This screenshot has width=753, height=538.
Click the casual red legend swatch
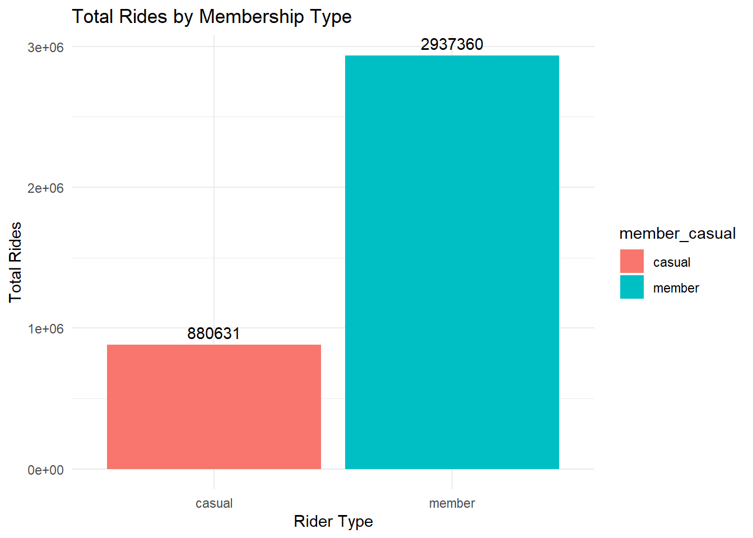(x=631, y=261)
